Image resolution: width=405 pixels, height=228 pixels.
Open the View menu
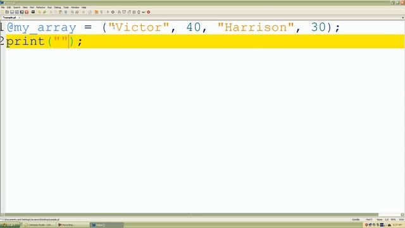point(25,8)
